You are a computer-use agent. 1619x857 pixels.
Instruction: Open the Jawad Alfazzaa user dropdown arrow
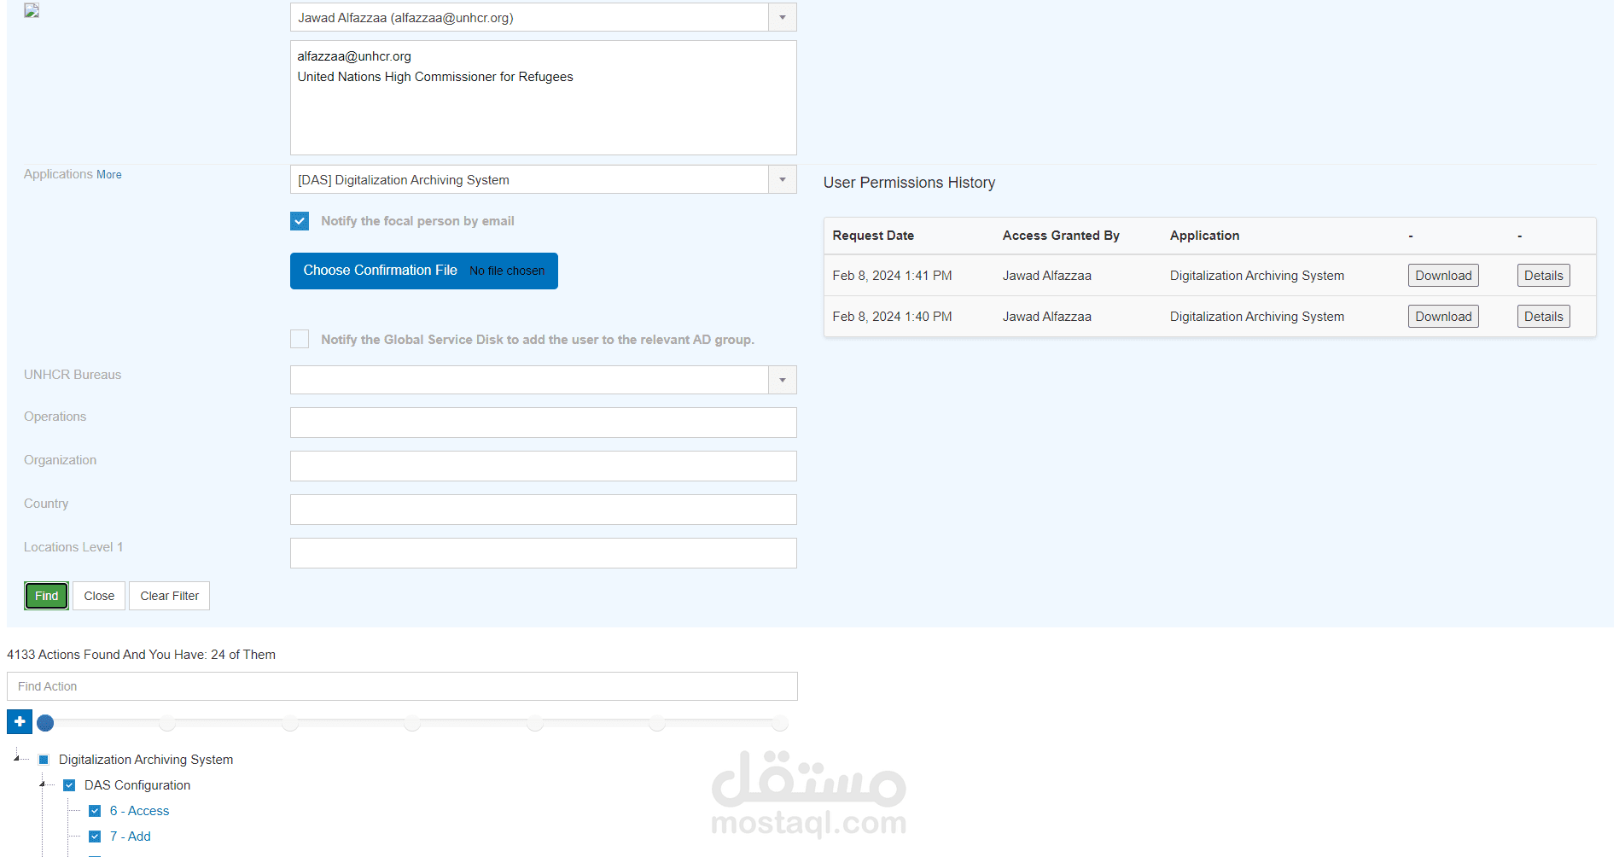point(783,17)
